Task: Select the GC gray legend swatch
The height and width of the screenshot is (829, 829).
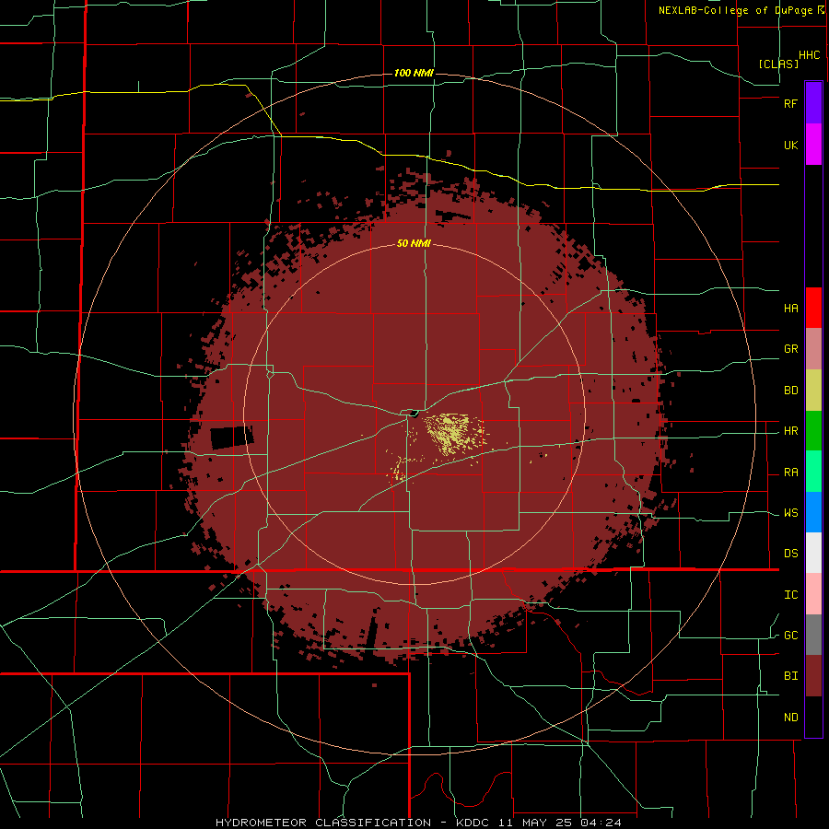Action: point(813,635)
